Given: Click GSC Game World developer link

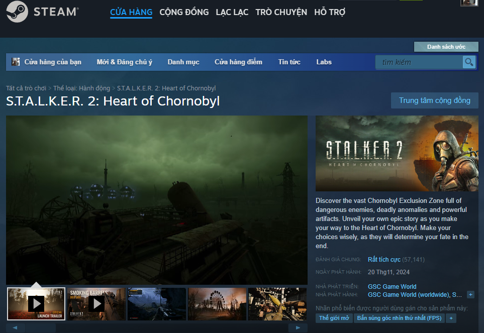Looking at the screenshot, I should [392, 286].
